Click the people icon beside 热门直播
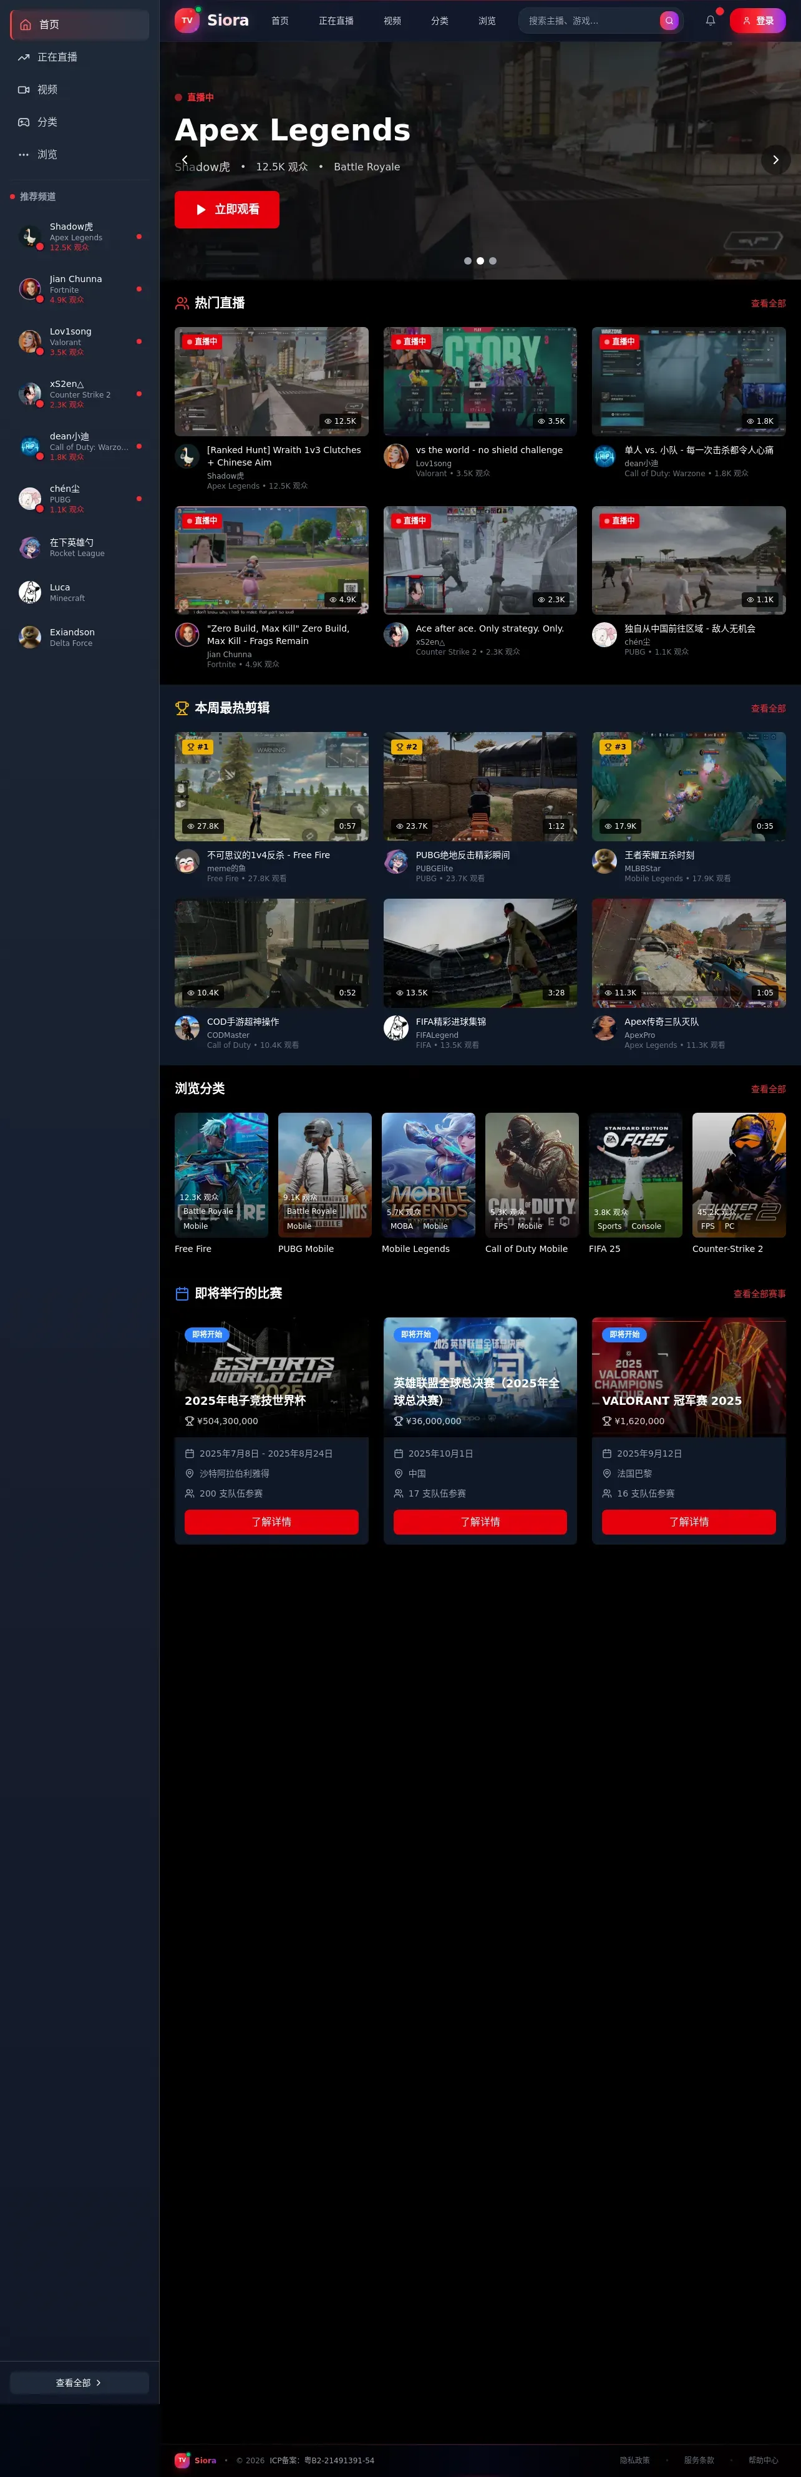Viewport: 801px width, 2477px height. tap(182, 304)
